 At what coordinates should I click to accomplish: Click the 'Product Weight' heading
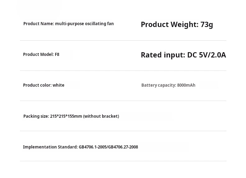click(169, 25)
